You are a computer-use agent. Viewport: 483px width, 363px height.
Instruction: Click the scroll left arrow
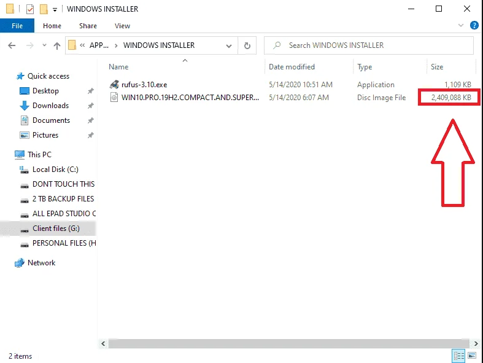click(103, 343)
